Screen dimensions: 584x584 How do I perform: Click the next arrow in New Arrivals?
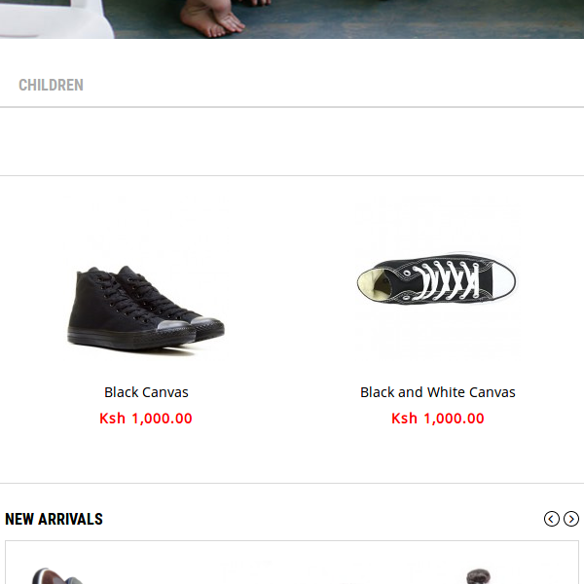[571, 519]
